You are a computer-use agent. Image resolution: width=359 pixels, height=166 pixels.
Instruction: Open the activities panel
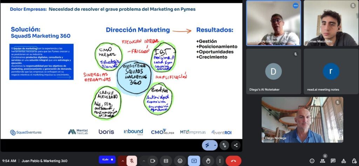pyautogui.click(x=343, y=161)
